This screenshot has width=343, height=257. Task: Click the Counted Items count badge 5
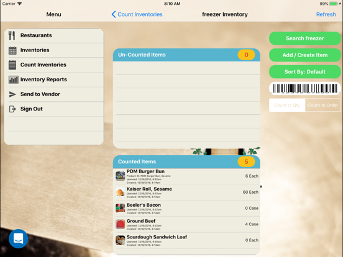point(246,162)
